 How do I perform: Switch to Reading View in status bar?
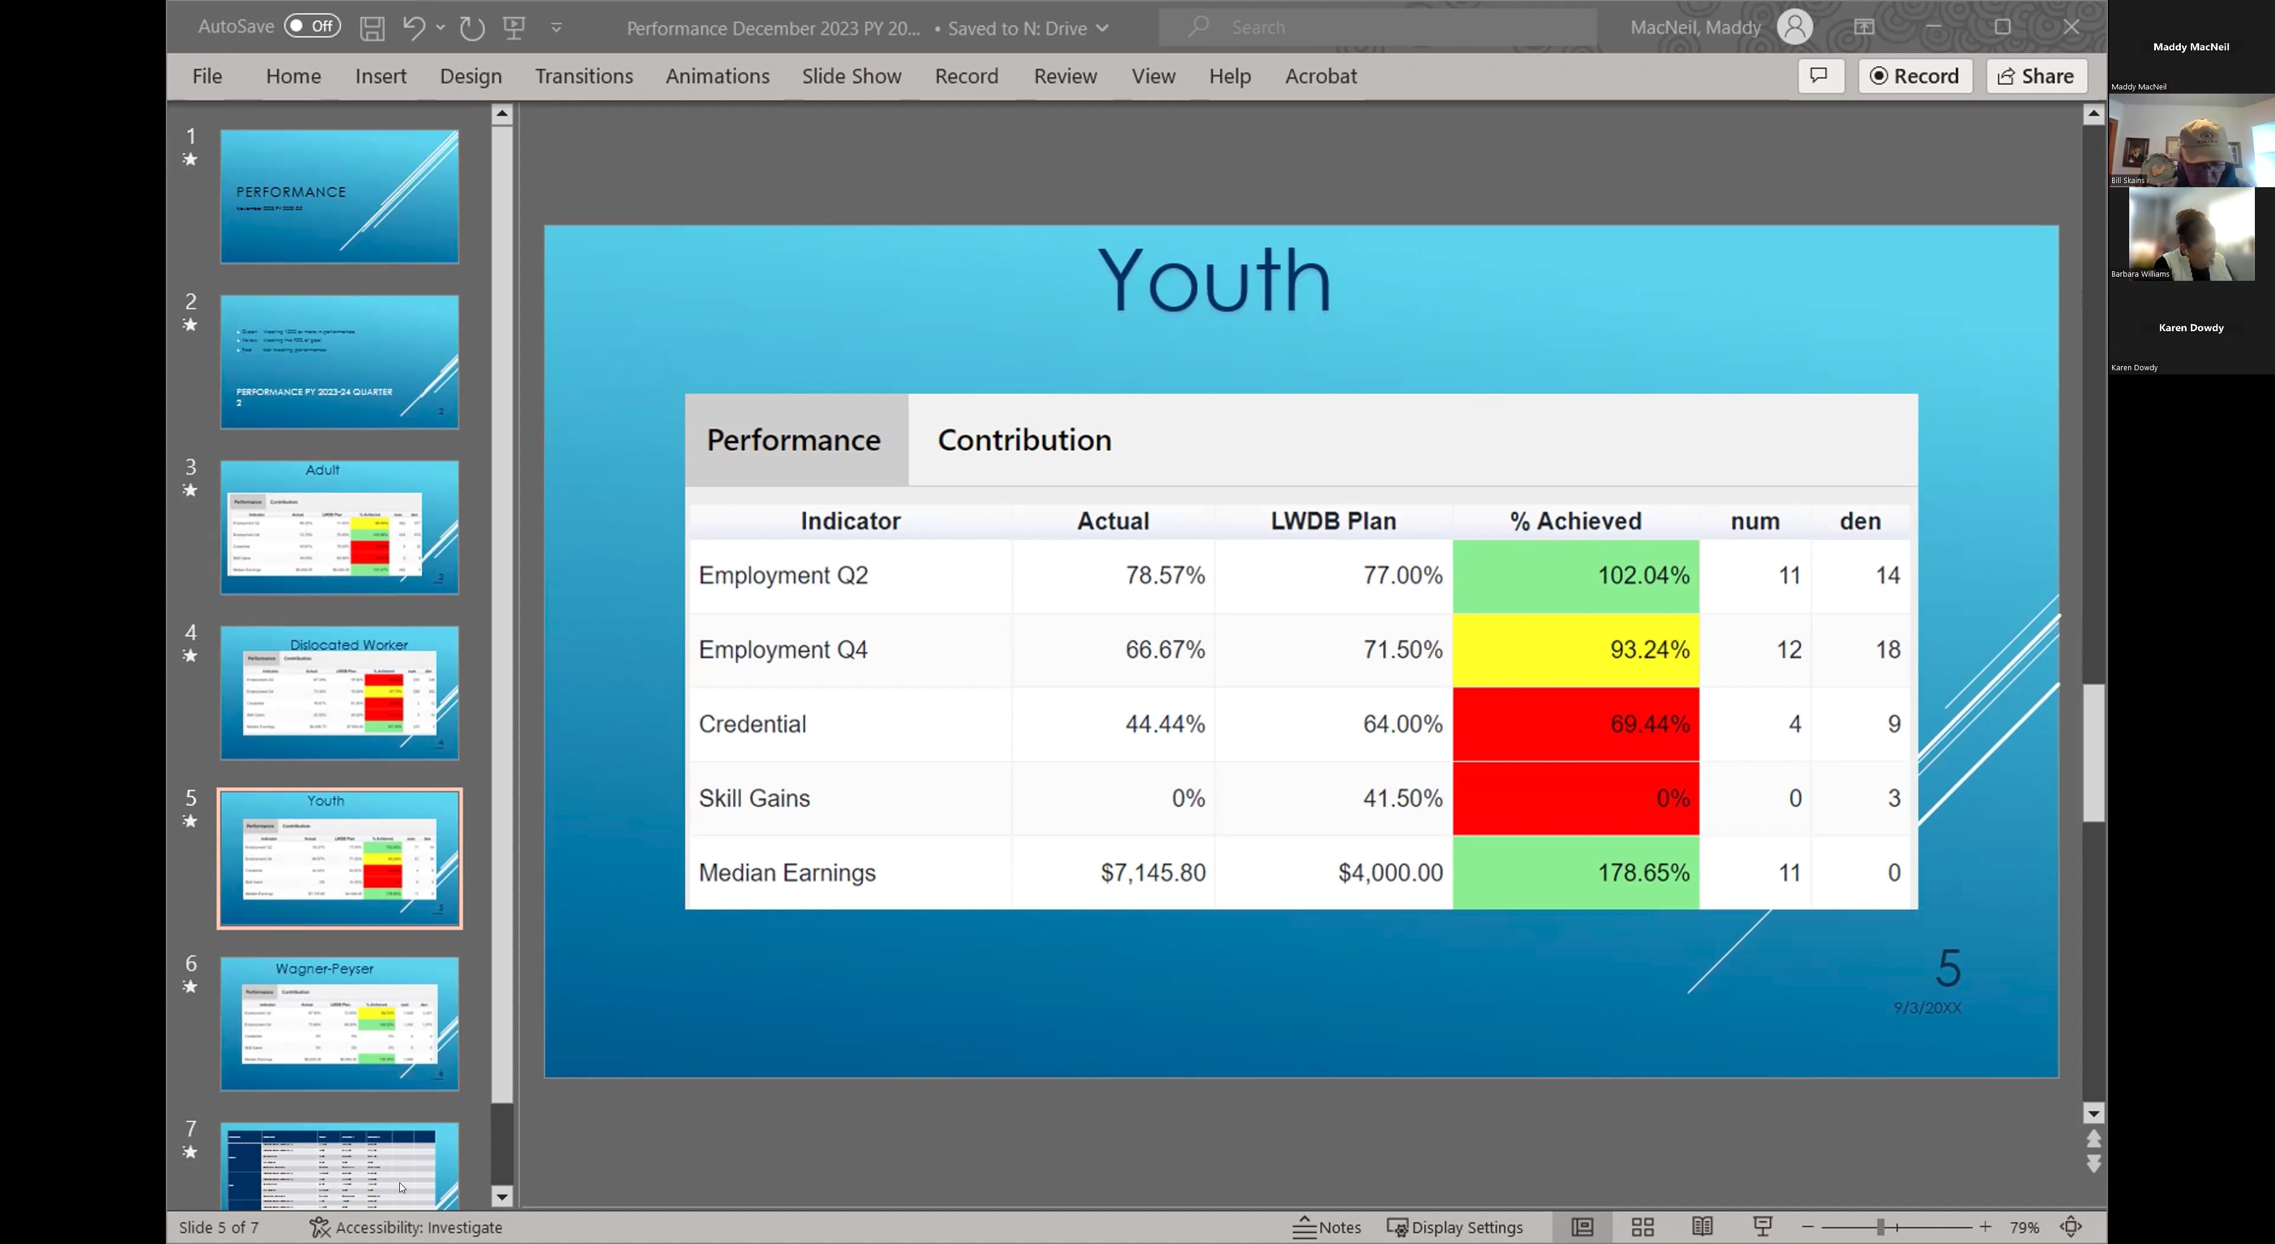coord(1702,1226)
